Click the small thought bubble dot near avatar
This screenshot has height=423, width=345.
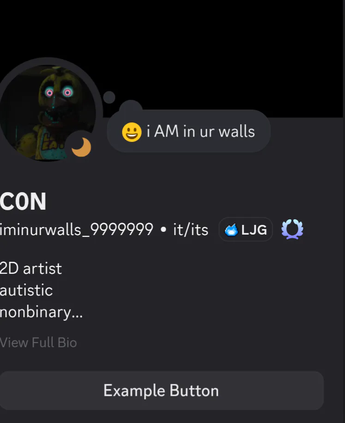tap(109, 97)
